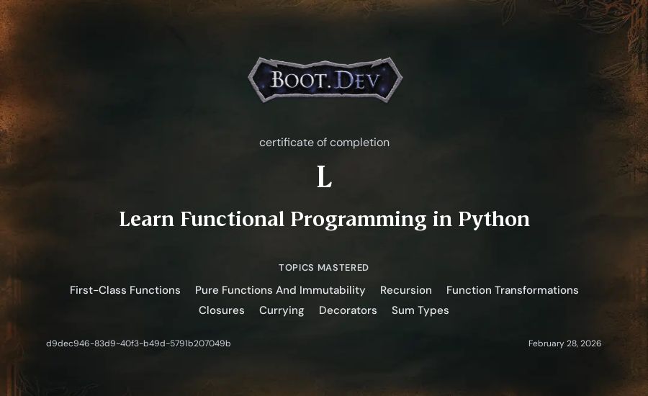Click the certificate ID d9dec946-83d9-40f3-b49d-5791b207049b
Screen dimensions: 648x396
point(138,343)
